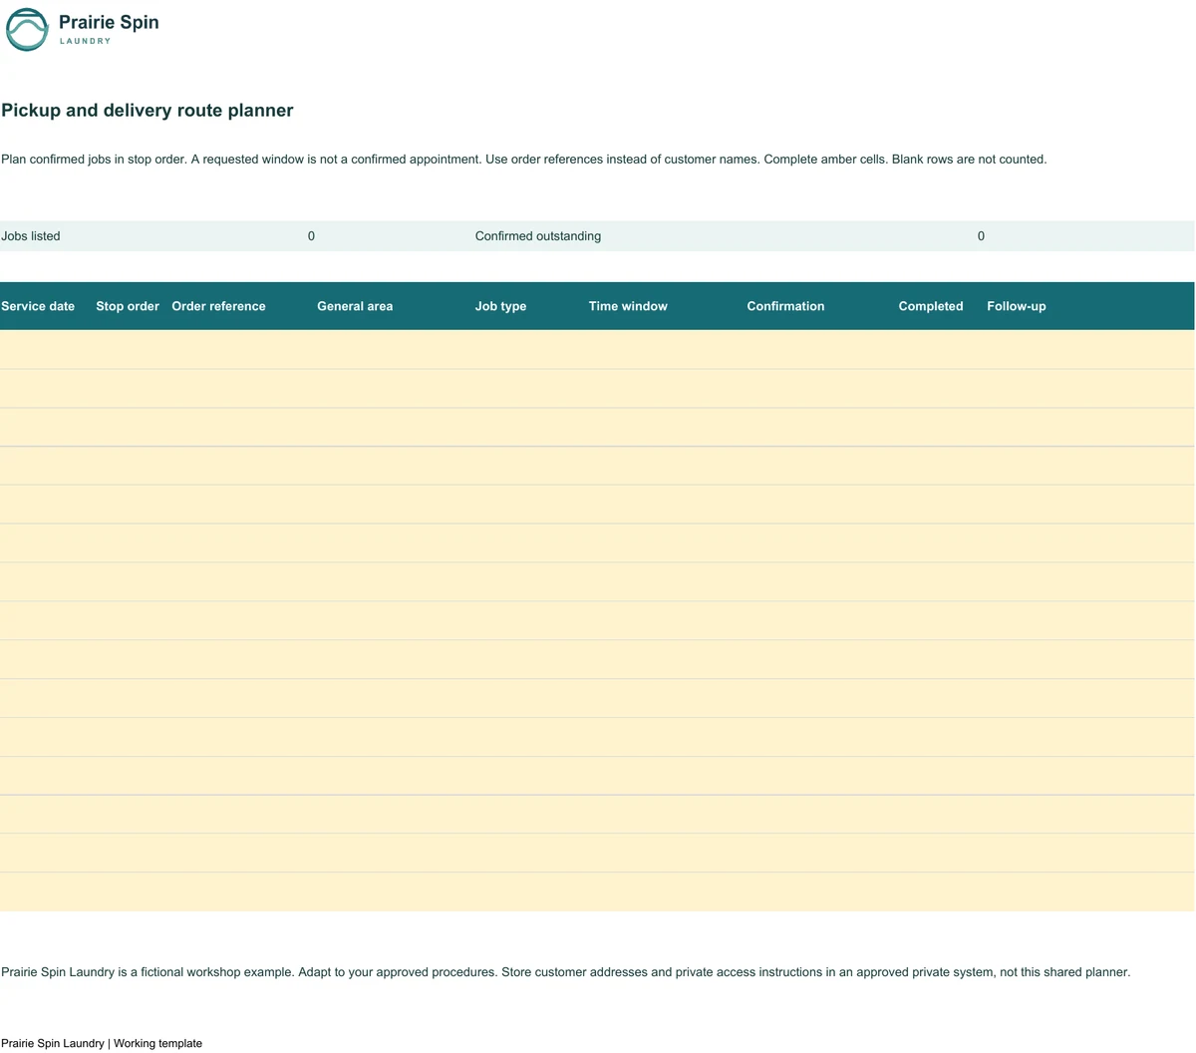
Task: Click the 0 value beside Jobs listed
Action: 311,236
